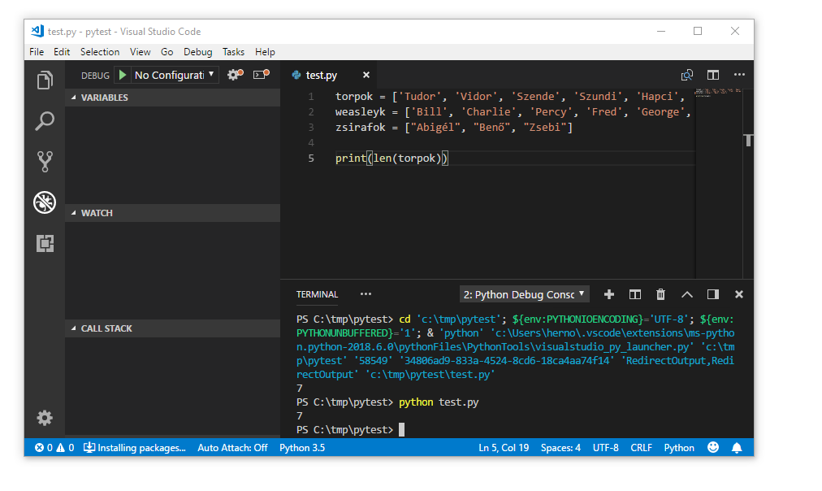Close the terminal panel
822x491 pixels.
[739, 294]
